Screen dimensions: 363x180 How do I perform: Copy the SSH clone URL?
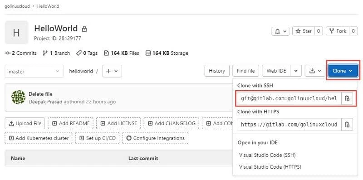347,98
